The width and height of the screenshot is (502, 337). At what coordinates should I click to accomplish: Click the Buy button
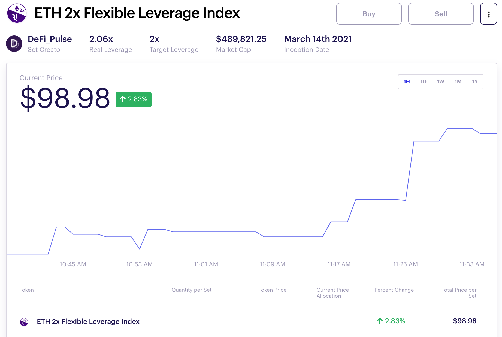(369, 14)
